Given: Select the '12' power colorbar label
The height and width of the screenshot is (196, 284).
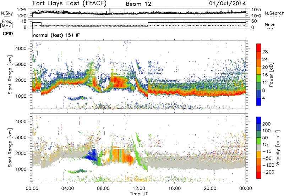Looking at the screenshot, I should coord(265,83).
